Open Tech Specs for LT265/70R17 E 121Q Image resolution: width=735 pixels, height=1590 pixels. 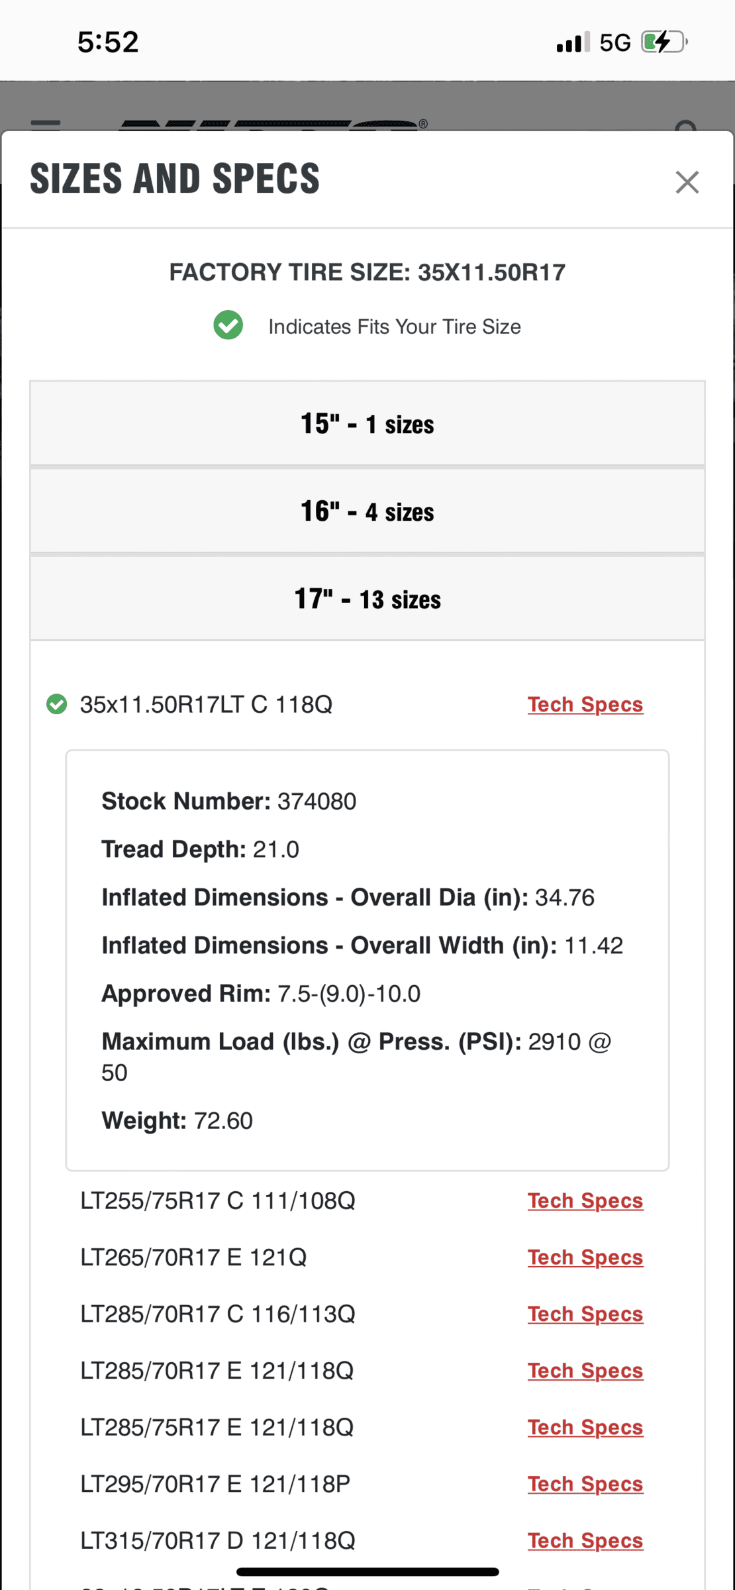click(585, 1257)
